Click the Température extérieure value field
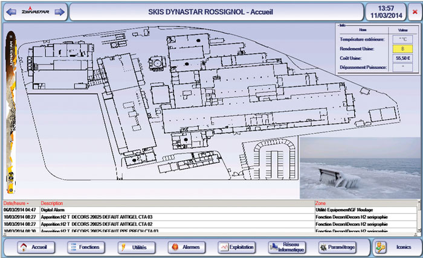423x258 pixels. pos(403,39)
